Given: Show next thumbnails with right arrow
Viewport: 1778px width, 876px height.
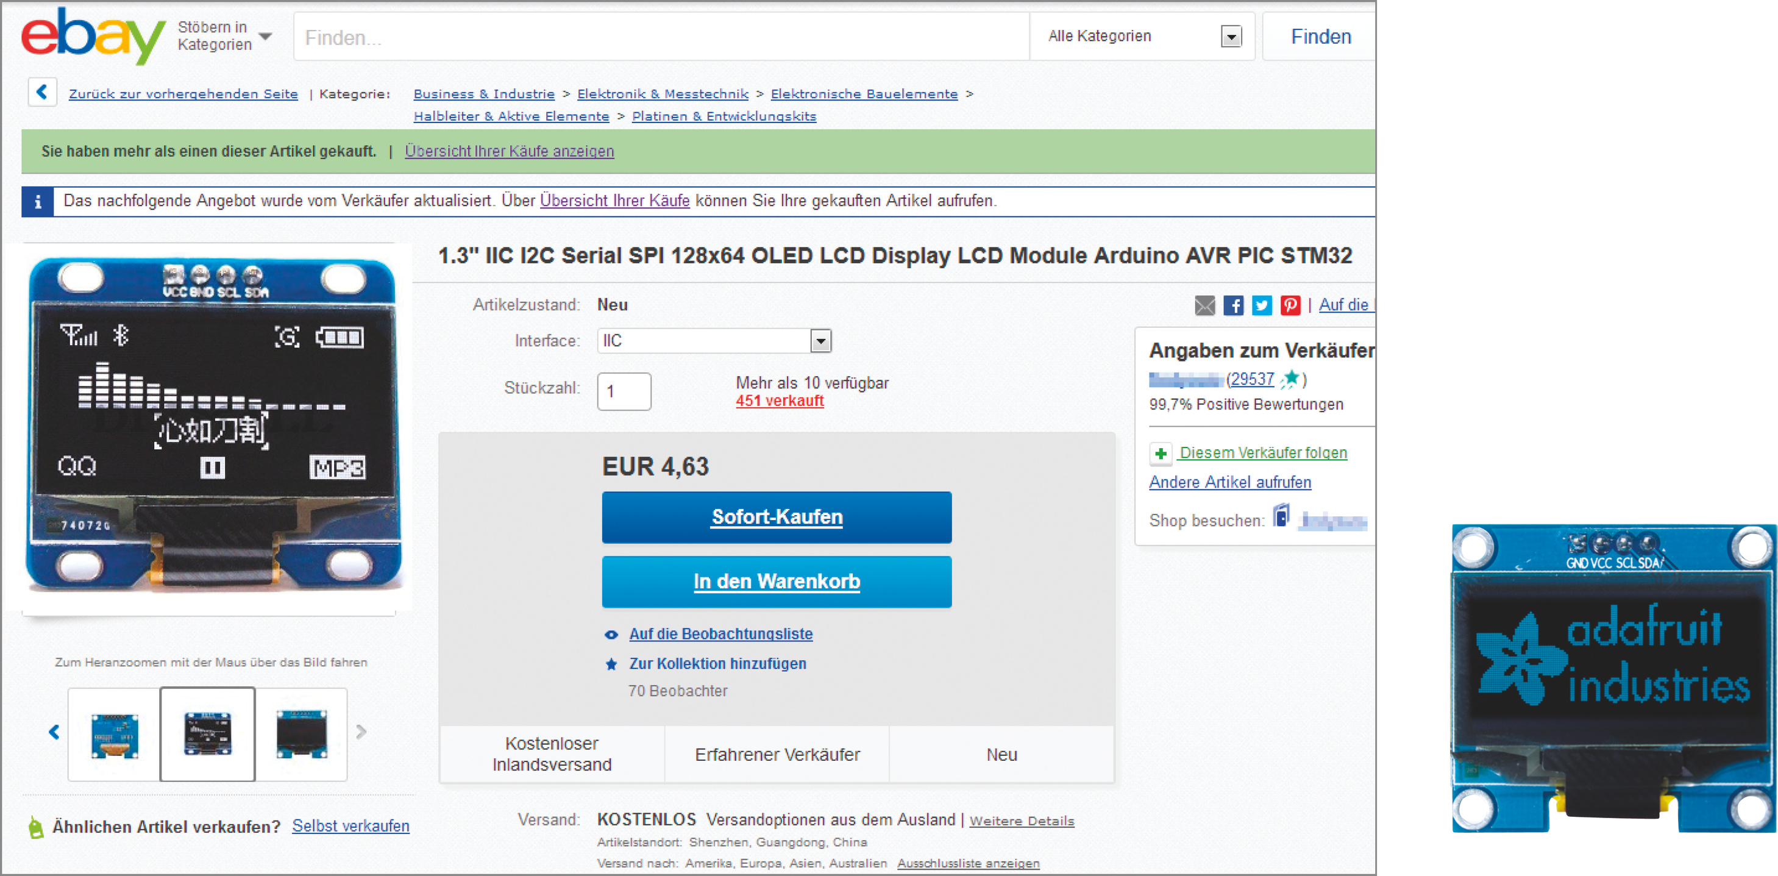Looking at the screenshot, I should click(x=361, y=732).
